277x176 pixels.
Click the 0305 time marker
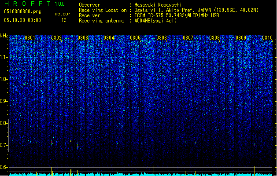click(x=135, y=38)
